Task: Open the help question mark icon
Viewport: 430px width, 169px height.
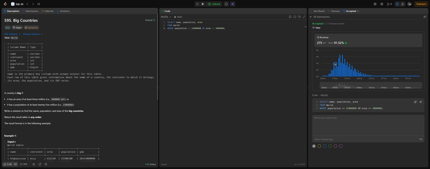Action: point(46,164)
